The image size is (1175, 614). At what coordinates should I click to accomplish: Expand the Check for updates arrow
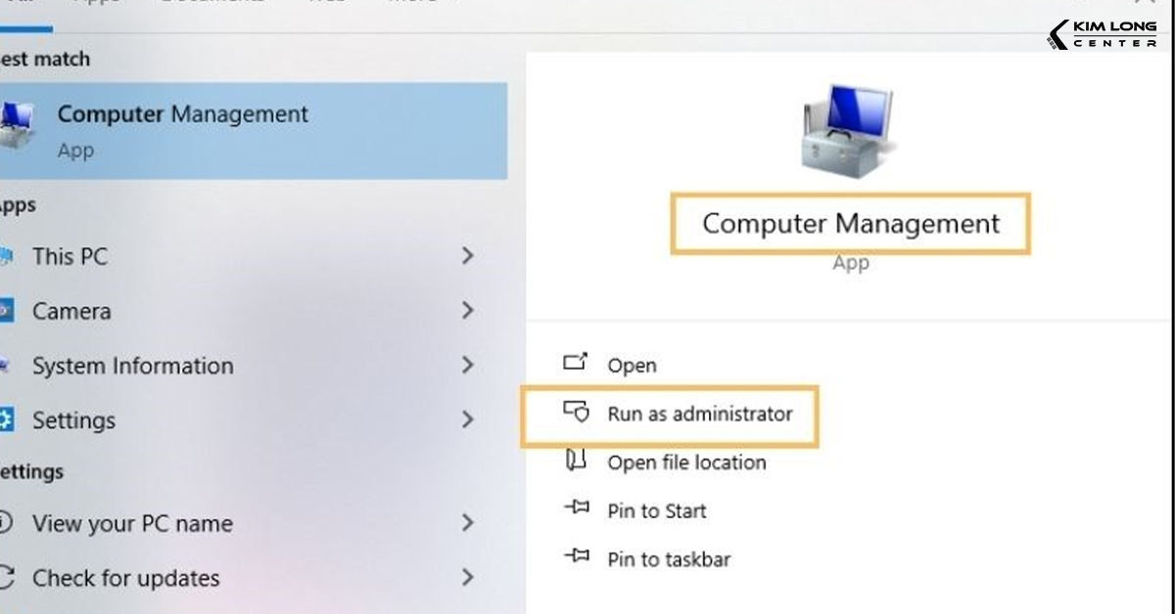point(467,578)
